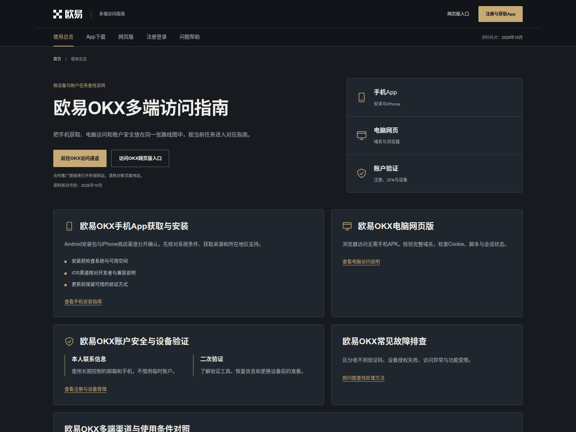Click the 欧易OKX多端访问指南 main heading

141,108
